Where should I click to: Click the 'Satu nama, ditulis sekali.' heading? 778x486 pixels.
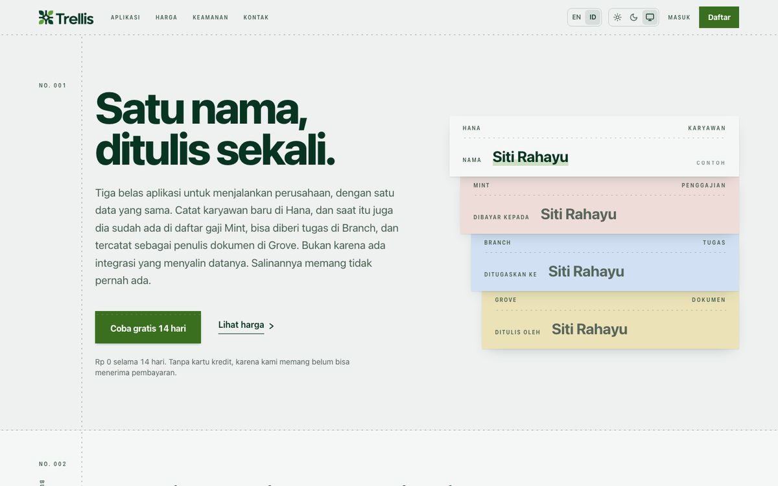click(215, 128)
